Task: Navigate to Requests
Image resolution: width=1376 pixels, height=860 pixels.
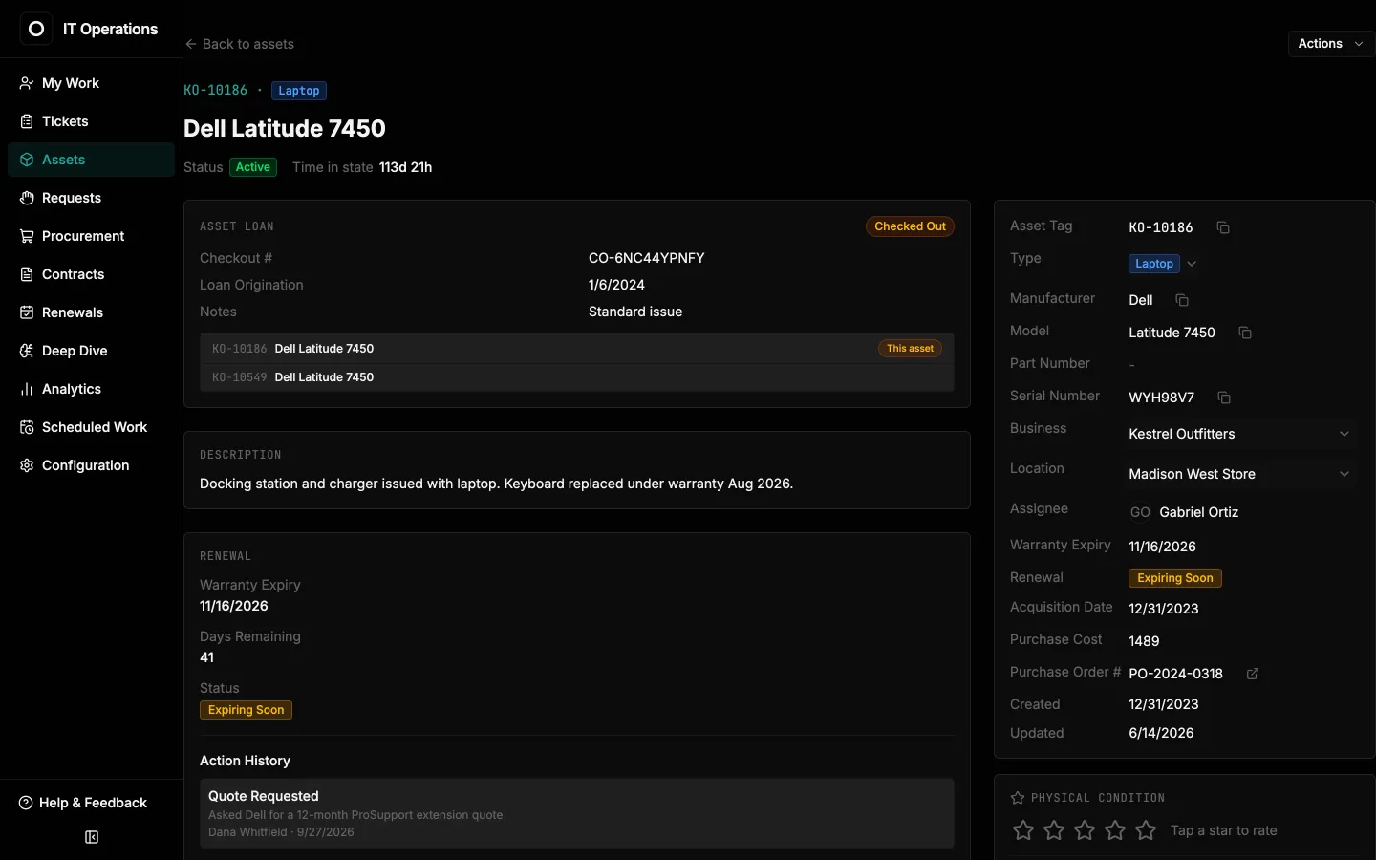Action: 91,198
